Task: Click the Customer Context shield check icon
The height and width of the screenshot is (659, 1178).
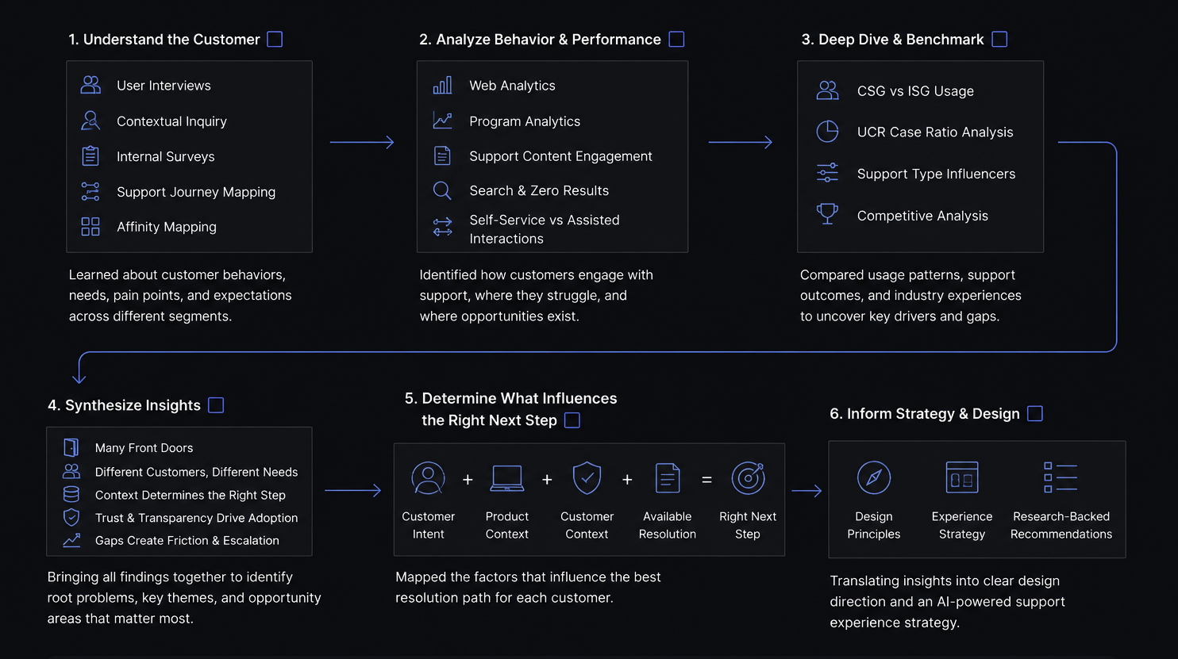Action: [x=587, y=478]
